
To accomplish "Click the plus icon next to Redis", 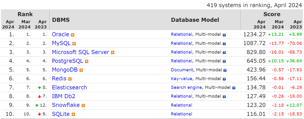I will (70, 79).
